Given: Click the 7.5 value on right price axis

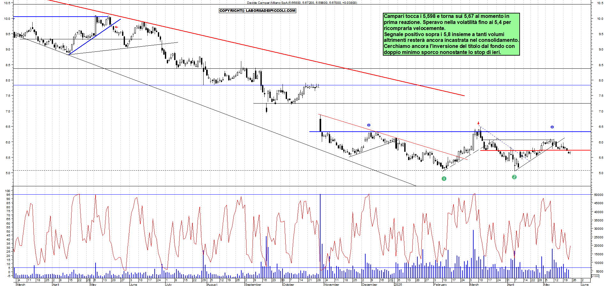Looking at the screenshot, I should (601, 96).
